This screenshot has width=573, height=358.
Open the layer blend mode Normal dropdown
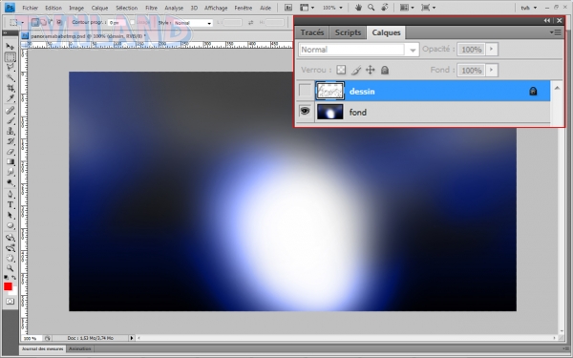(358, 50)
